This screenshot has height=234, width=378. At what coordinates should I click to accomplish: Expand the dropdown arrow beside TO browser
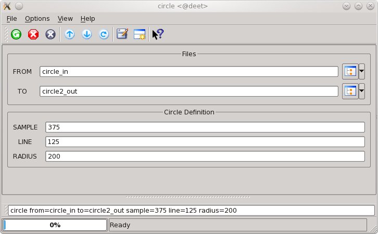tap(362, 91)
